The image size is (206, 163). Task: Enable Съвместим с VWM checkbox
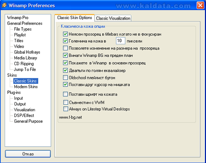pos(66,102)
